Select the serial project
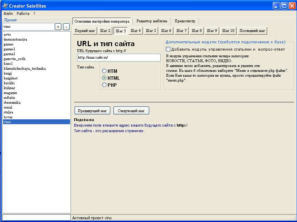Viewport: 297px width, 222px height. 36,108
